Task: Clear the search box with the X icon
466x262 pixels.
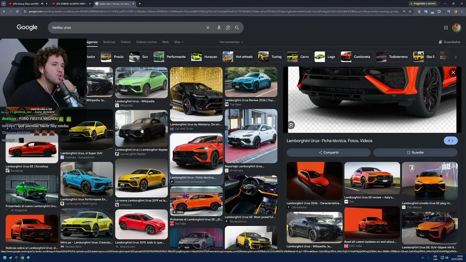Action: point(208,28)
